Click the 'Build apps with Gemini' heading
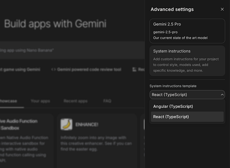Screen dimensions: 230x168 point(55,24)
